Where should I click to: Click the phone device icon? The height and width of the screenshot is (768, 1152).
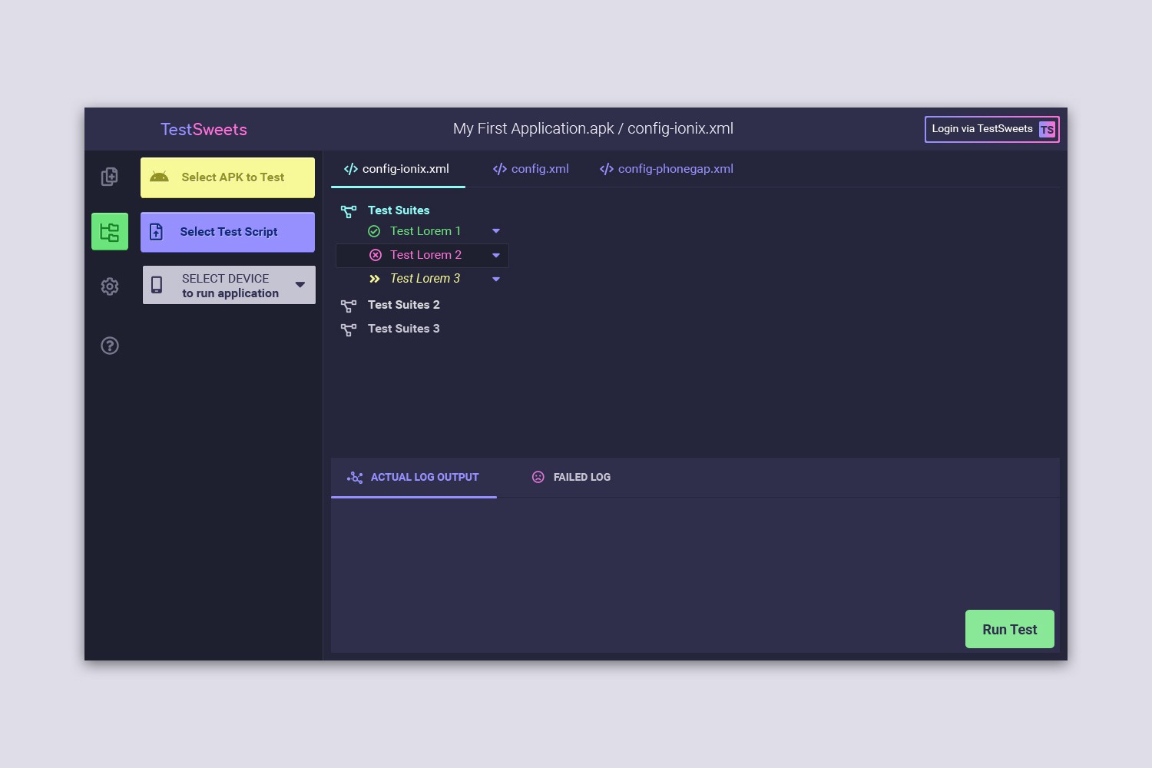(x=157, y=285)
